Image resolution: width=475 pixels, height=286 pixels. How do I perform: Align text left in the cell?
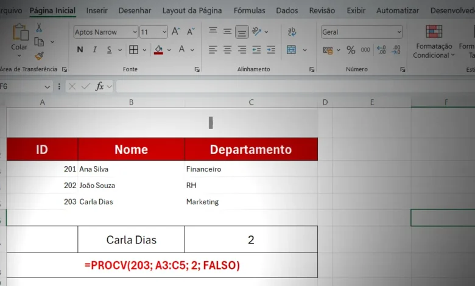pyautogui.click(x=213, y=50)
